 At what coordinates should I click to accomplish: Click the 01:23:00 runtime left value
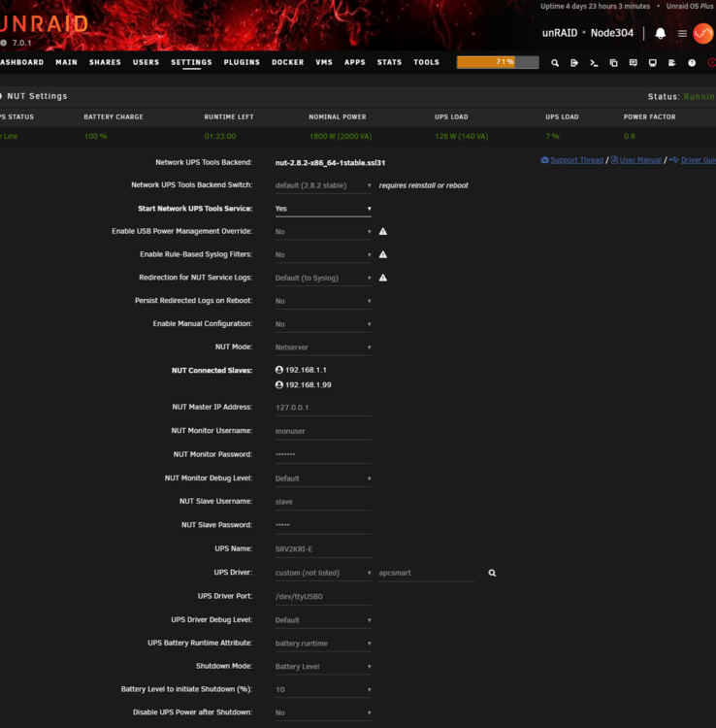pos(220,136)
